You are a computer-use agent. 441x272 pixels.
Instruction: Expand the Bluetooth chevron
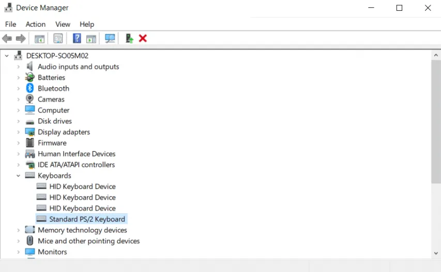coord(18,88)
